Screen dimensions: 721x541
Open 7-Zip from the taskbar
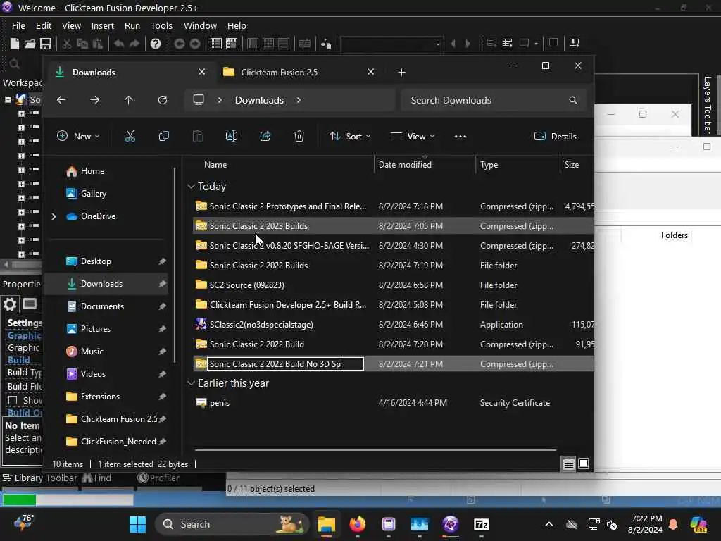(x=482, y=524)
